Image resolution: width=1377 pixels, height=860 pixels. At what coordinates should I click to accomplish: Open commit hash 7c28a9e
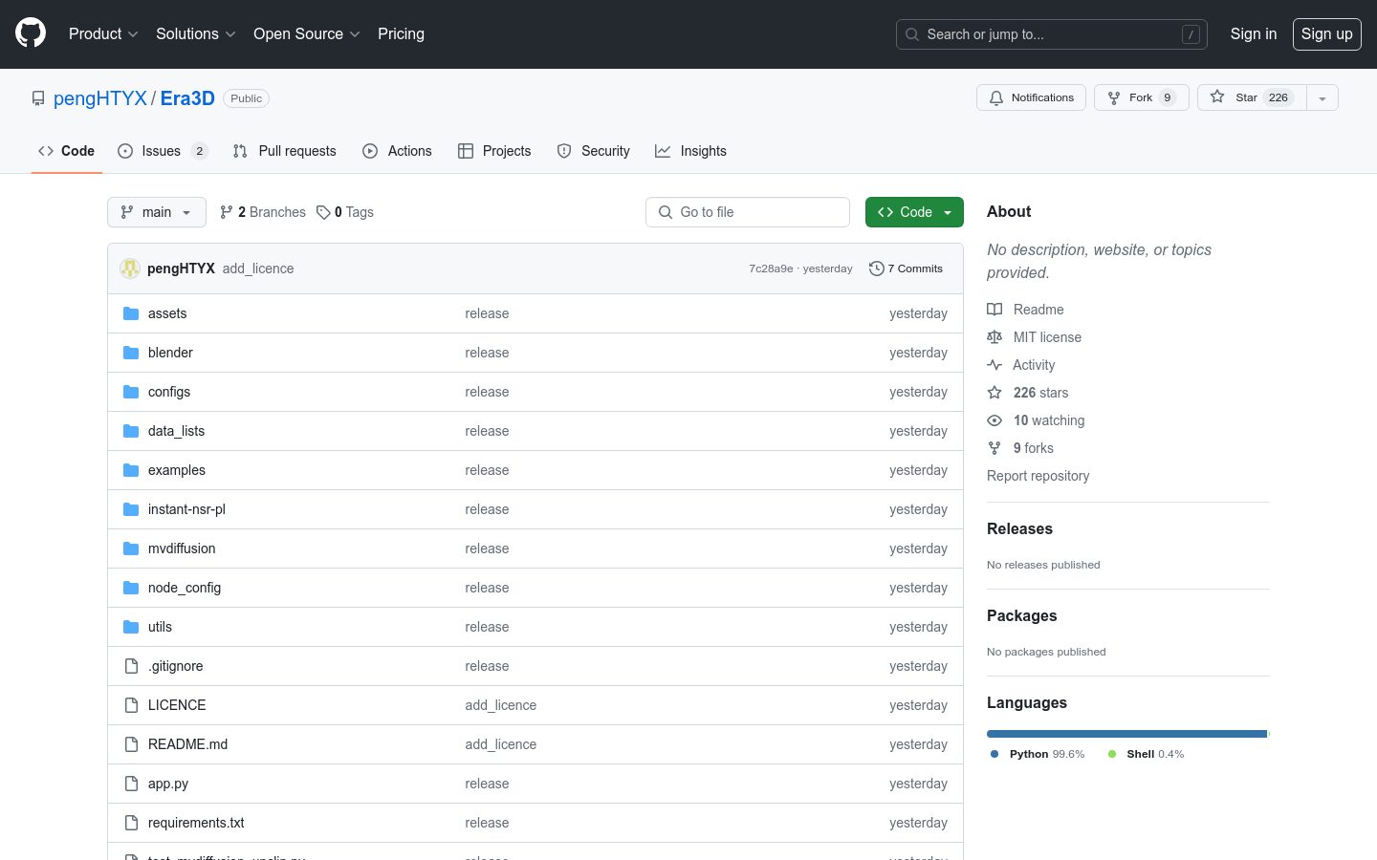pos(771,269)
